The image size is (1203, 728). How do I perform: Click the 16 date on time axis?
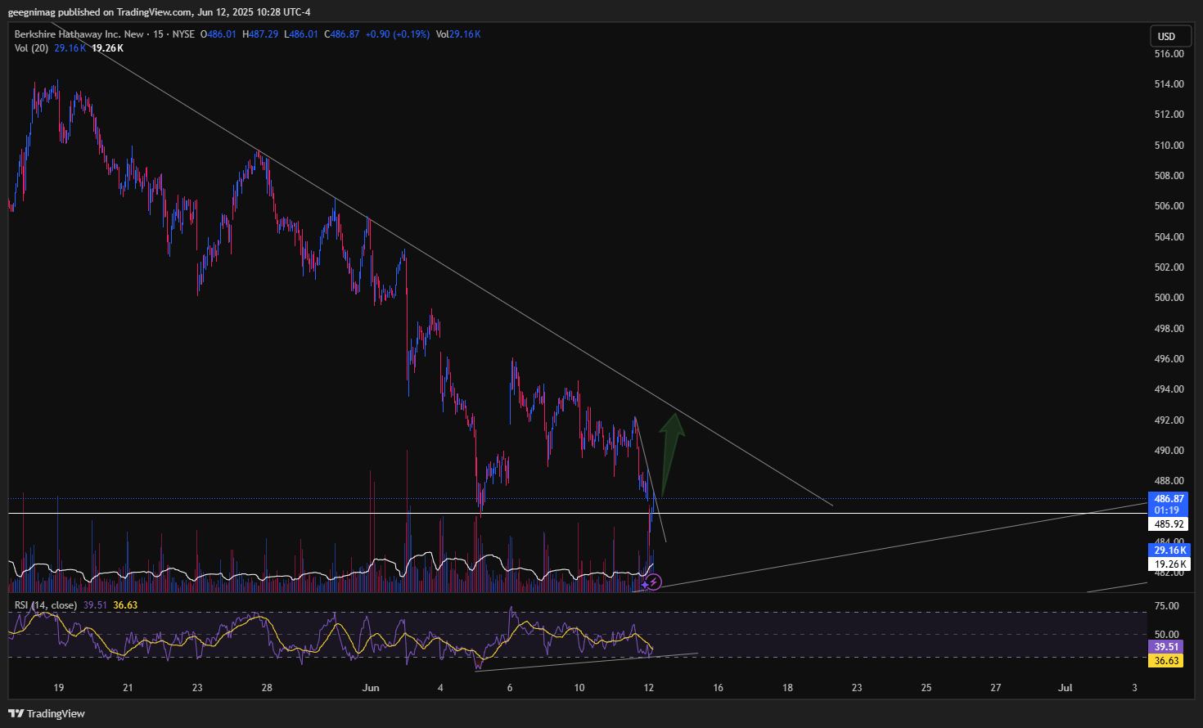click(x=719, y=688)
